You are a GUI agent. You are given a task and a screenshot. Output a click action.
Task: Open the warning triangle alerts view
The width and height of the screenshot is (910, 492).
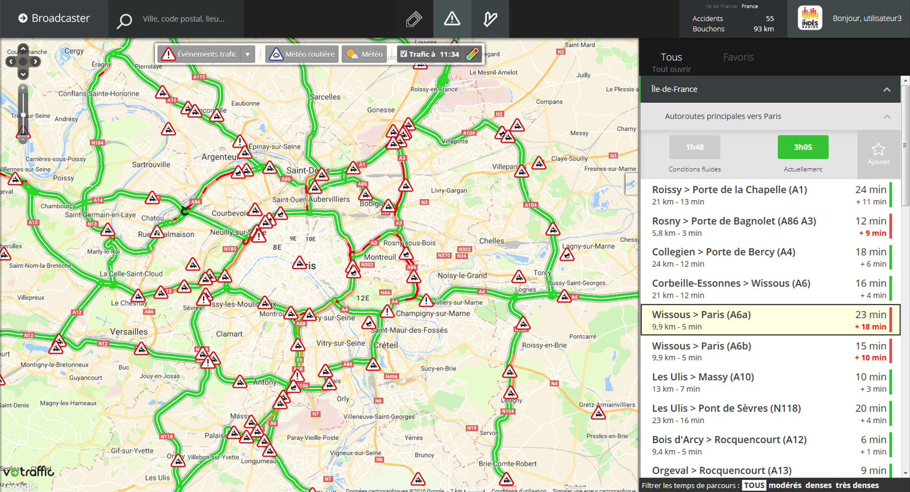click(452, 19)
